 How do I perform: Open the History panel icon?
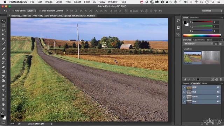(178, 20)
